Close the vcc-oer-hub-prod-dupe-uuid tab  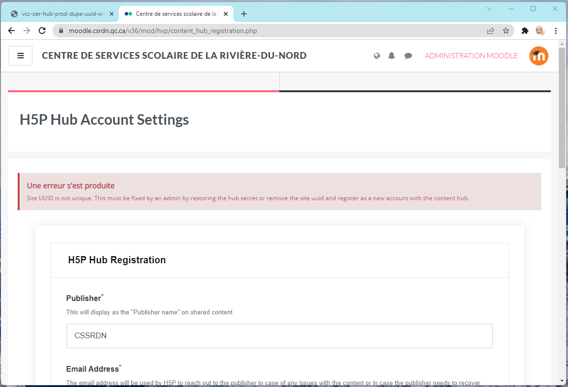[x=112, y=14]
